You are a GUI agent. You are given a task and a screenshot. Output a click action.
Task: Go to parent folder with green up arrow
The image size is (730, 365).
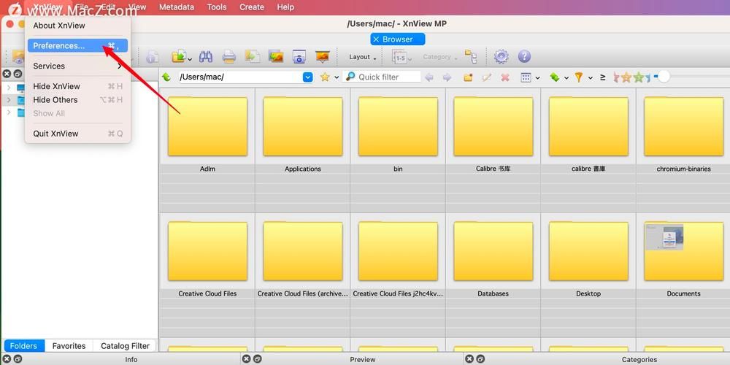[166, 77]
